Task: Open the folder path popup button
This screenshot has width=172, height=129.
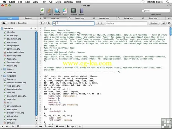Action: (x=4, y=23)
